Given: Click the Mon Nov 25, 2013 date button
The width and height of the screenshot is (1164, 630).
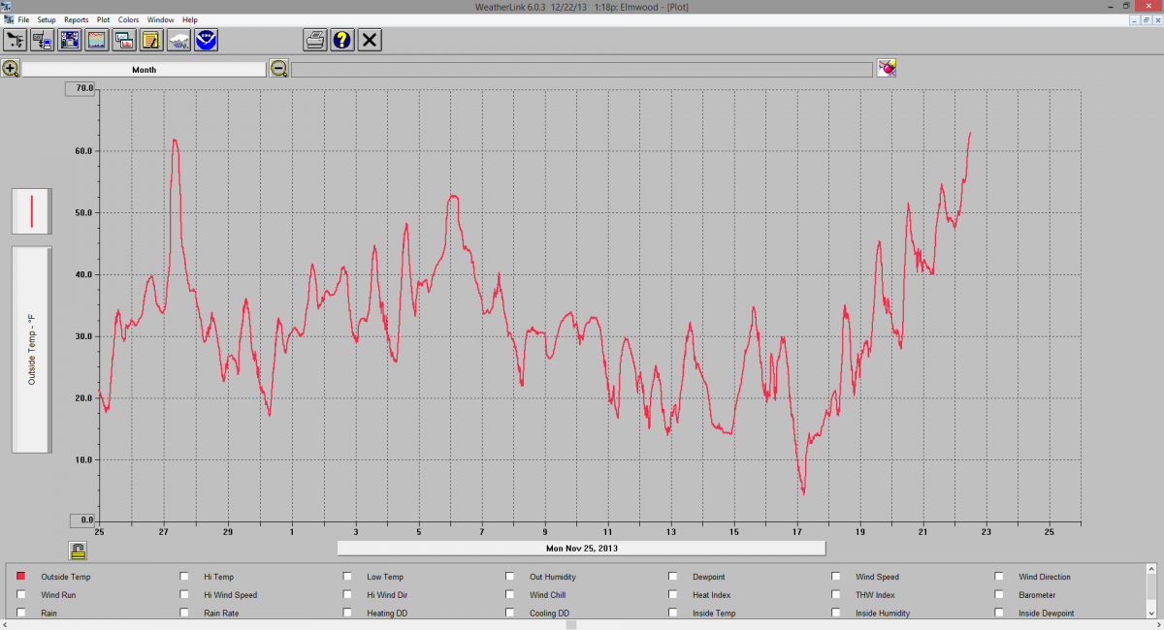Looking at the screenshot, I should [x=581, y=548].
